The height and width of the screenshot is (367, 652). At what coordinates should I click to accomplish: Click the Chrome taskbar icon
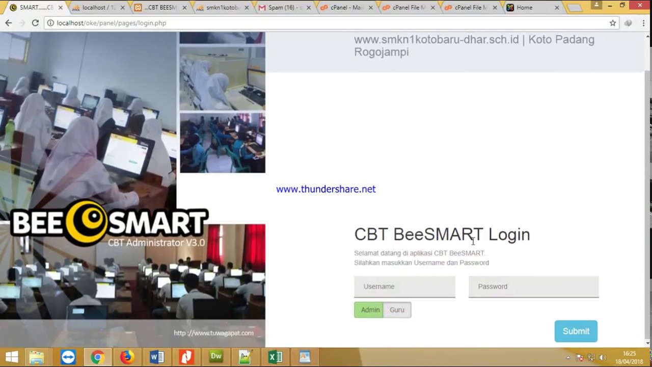[x=97, y=357]
